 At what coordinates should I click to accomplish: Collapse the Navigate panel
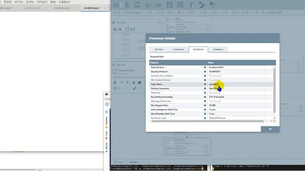[158, 22]
